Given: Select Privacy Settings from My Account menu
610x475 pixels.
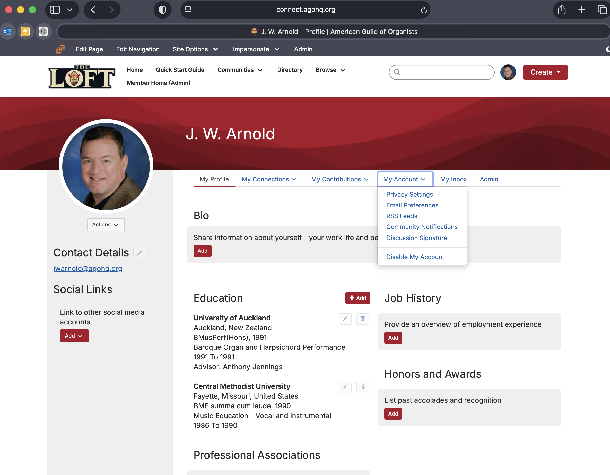Looking at the screenshot, I should pyautogui.click(x=409, y=194).
